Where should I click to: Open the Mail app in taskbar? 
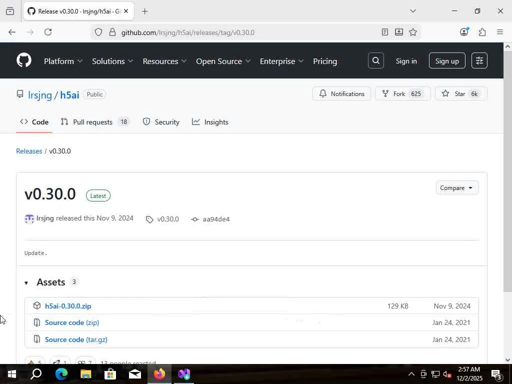tap(135, 374)
